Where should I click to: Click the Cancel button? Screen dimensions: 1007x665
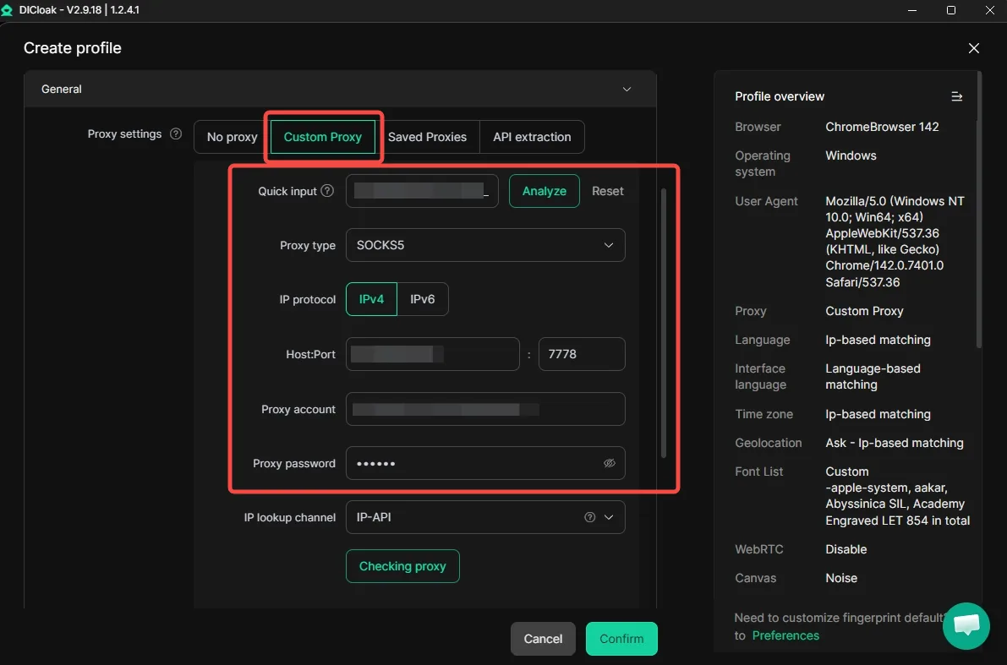tap(543, 639)
